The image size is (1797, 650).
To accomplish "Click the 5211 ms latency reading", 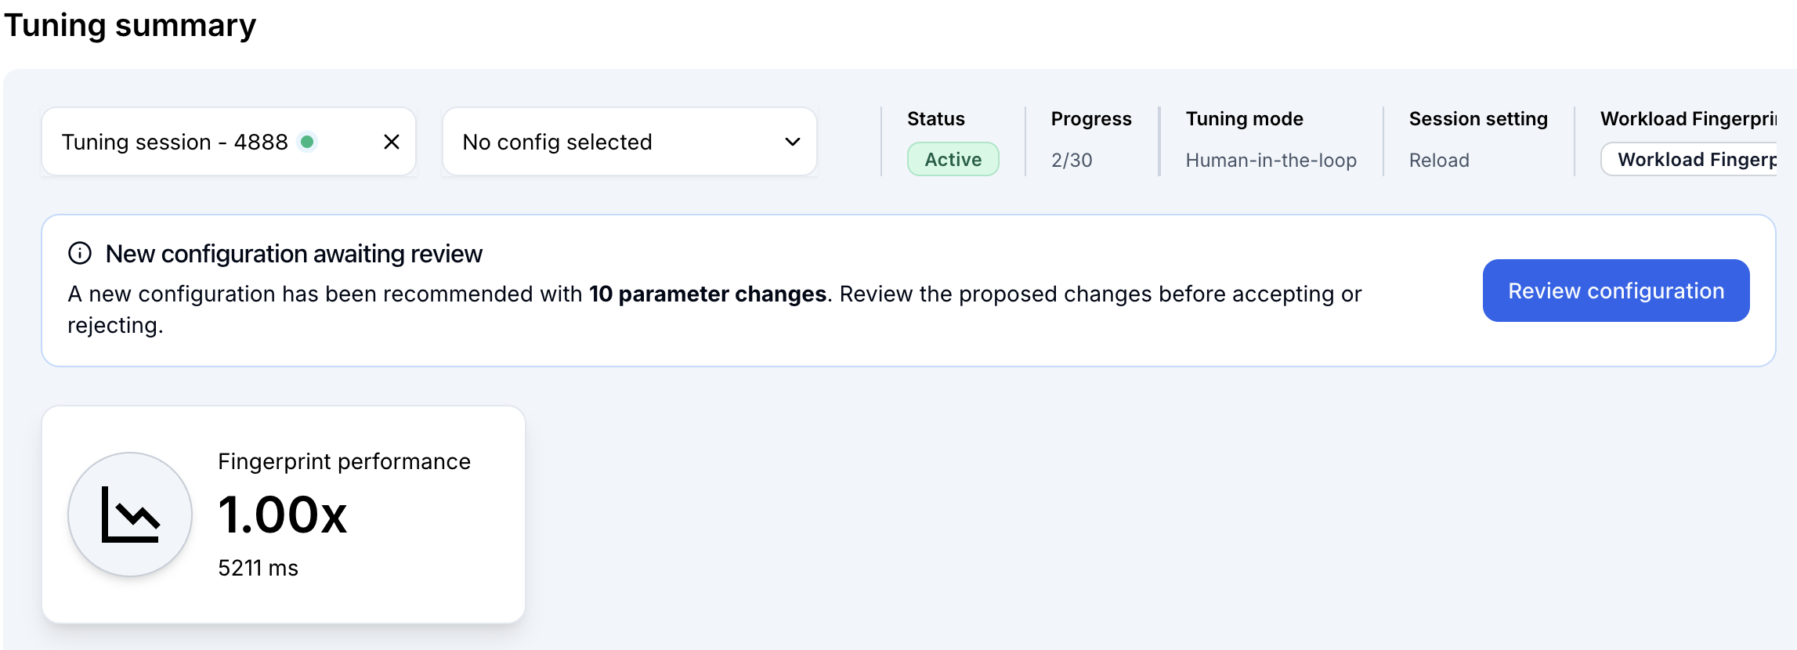I will [258, 568].
